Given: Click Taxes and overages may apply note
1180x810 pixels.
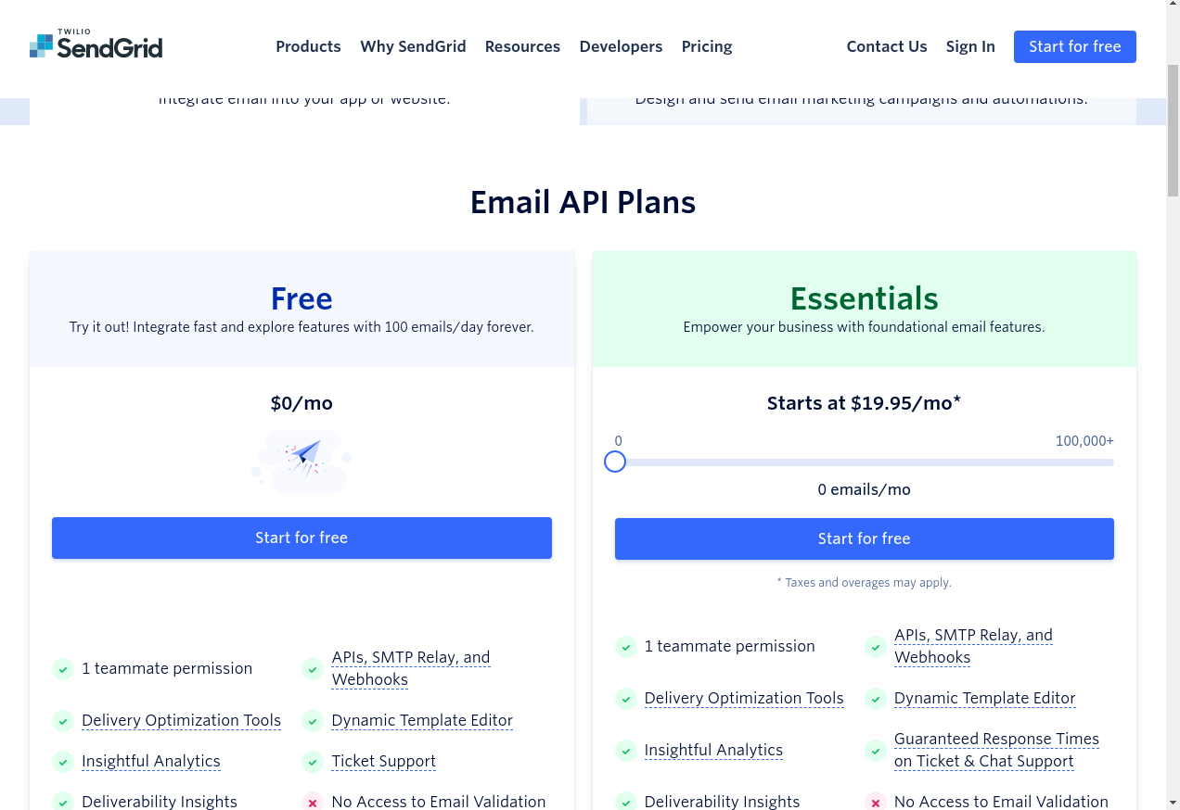Looking at the screenshot, I should pos(865,583).
